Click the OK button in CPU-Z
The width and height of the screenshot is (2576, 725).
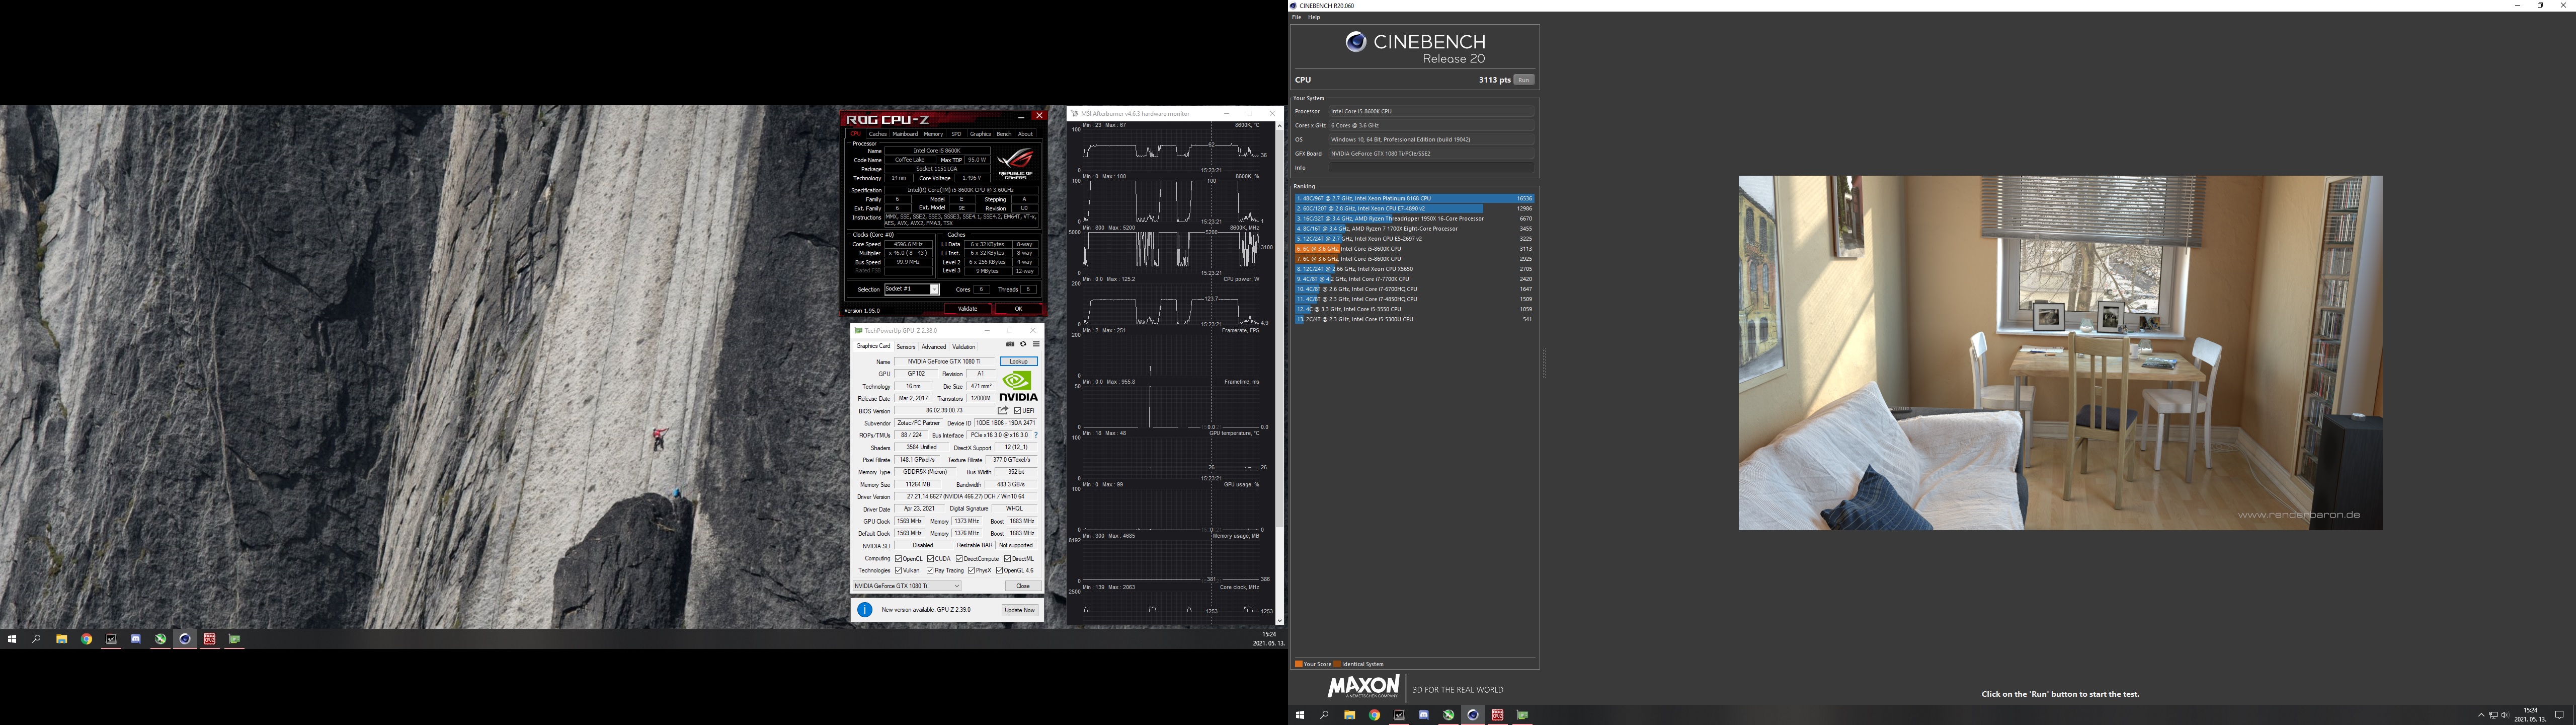(x=1018, y=309)
